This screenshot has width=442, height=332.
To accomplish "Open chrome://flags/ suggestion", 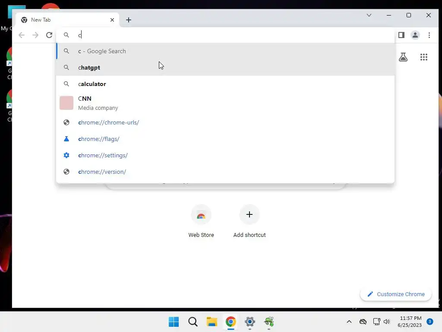I will pos(225,139).
